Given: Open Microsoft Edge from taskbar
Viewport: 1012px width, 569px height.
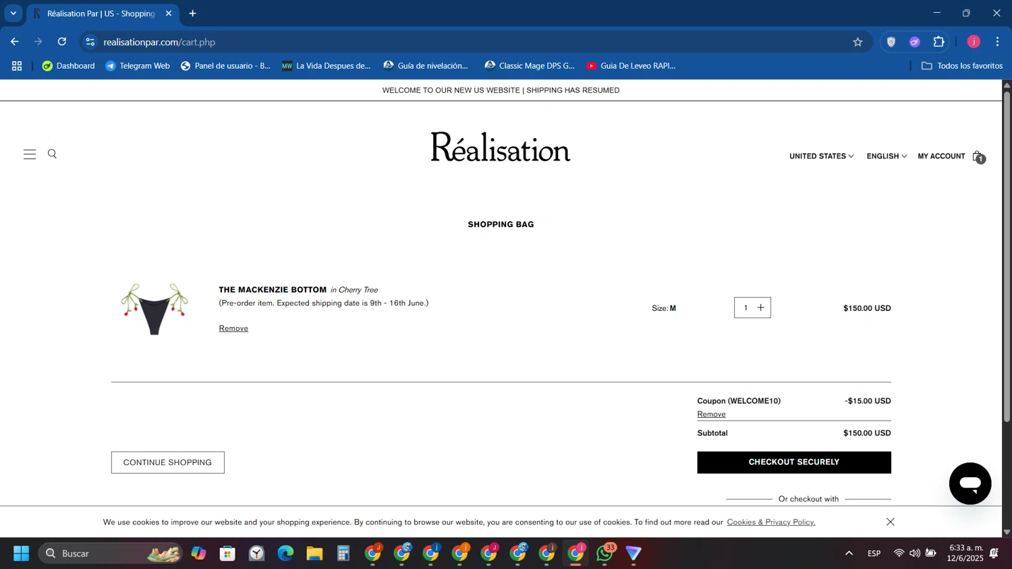Looking at the screenshot, I should [x=285, y=553].
